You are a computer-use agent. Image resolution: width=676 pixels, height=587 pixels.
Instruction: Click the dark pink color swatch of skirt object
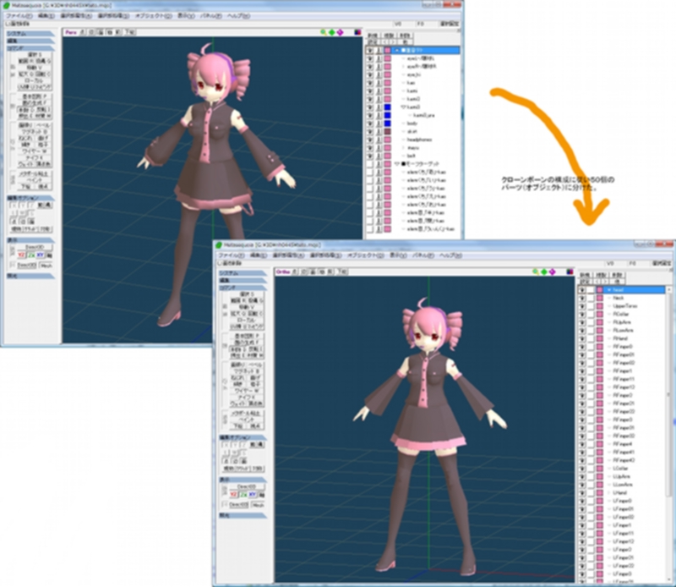tap(388, 132)
